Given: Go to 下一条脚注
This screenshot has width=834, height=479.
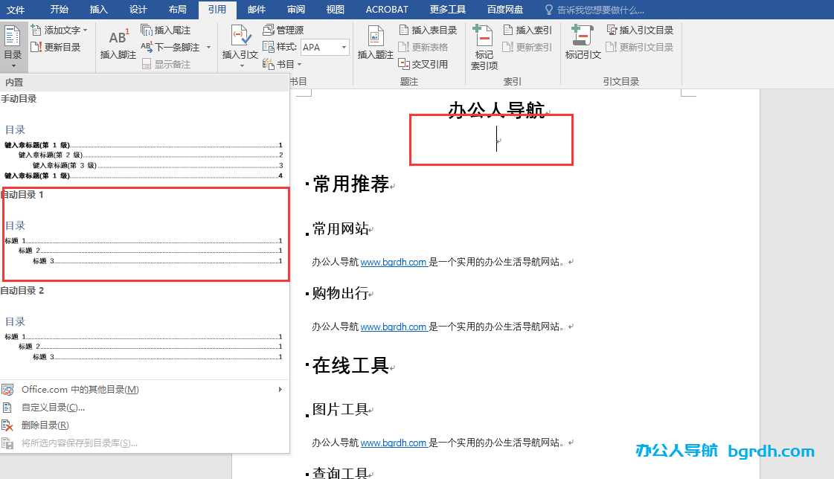Looking at the screenshot, I should click(x=170, y=48).
